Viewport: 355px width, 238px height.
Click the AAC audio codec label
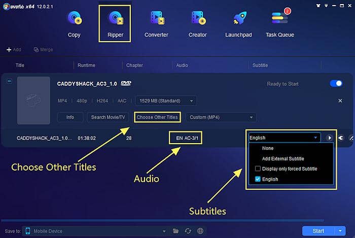coord(122,101)
